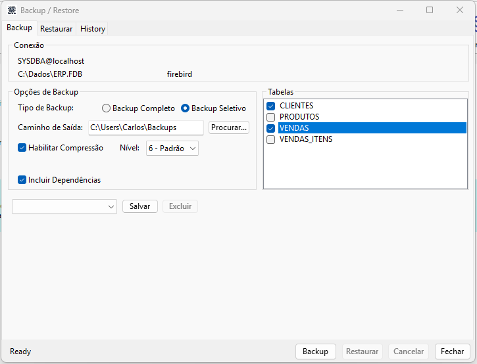The width and height of the screenshot is (477, 364).
Task: Click the Caminho de Saída path field
Action: (145, 127)
